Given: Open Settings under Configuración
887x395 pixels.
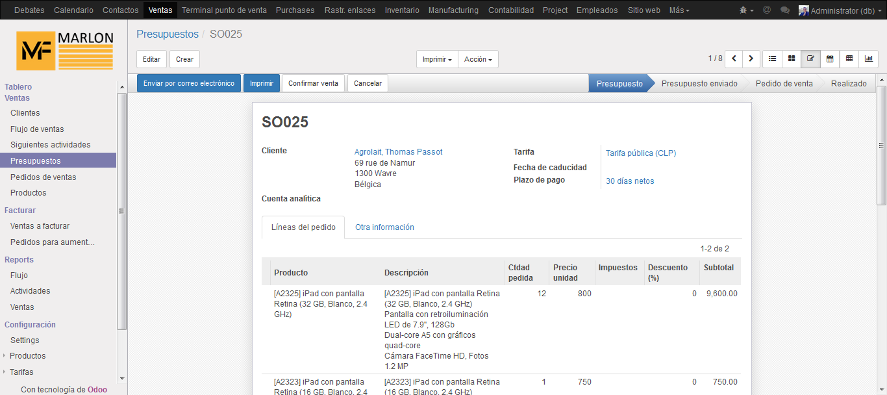Looking at the screenshot, I should 25,340.
